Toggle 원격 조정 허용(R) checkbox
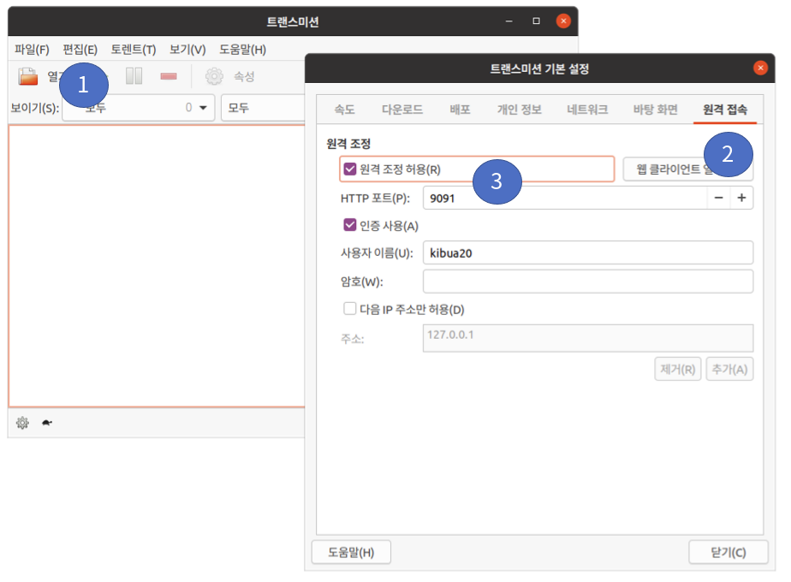The width and height of the screenshot is (791, 582). pos(349,169)
